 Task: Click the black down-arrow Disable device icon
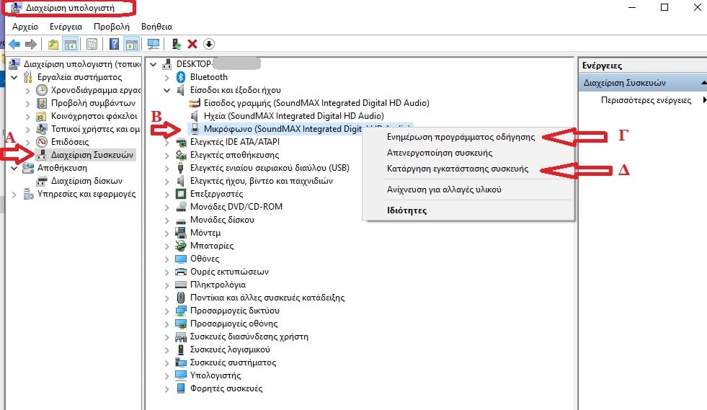click(209, 45)
